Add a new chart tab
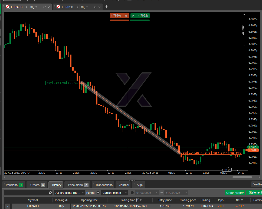The image size is (262, 209). pyautogui.click(x=106, y=7)
